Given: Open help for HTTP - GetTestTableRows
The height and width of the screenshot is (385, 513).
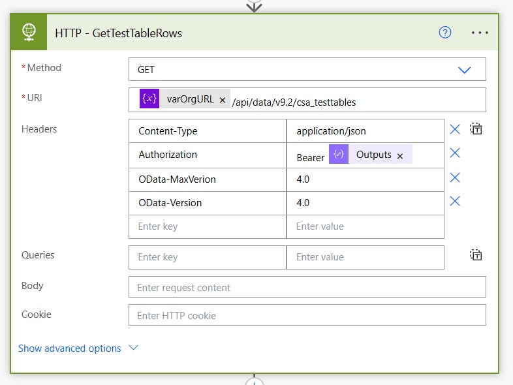Looking at the screenshot, I should pyautogui.click(x=445, y=33).
